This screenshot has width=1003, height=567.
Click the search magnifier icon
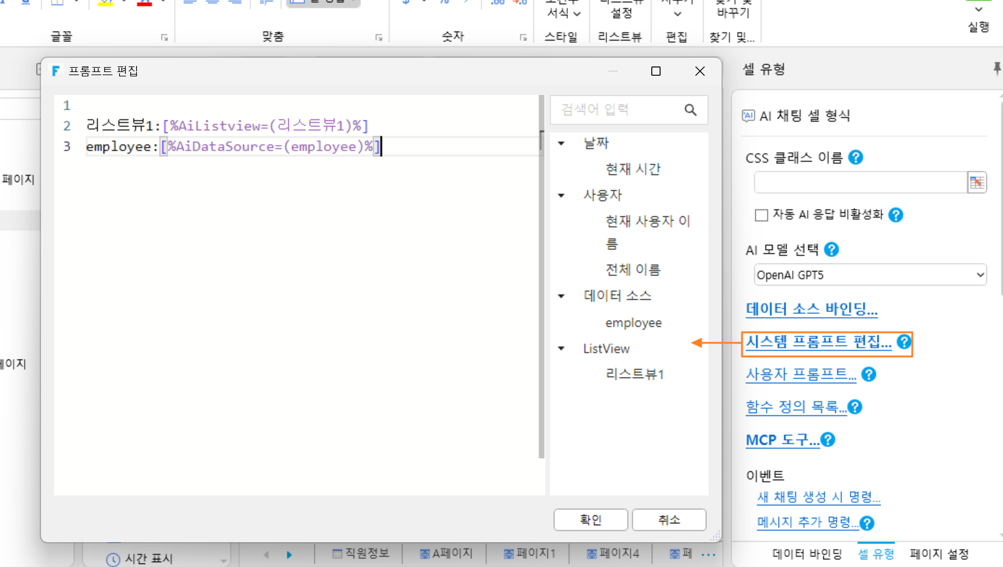[690, 110]
